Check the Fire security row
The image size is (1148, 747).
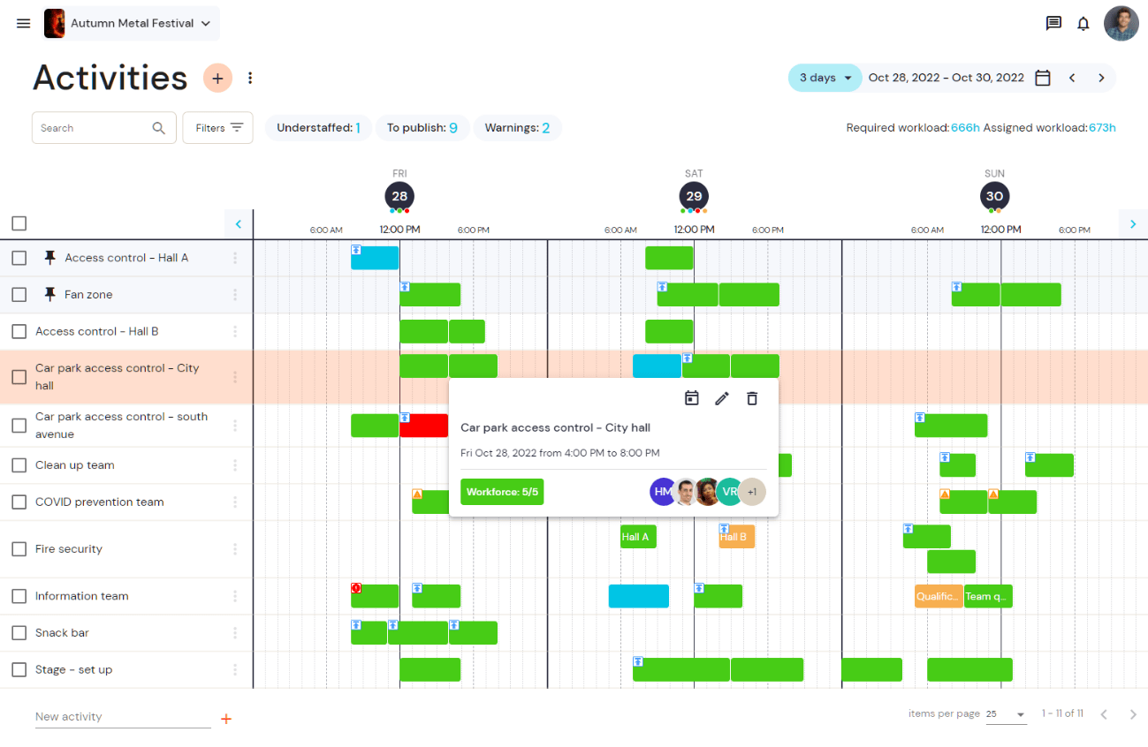coord(19,549)
